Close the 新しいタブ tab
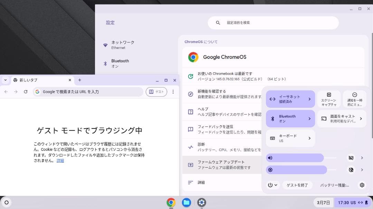 70,80
